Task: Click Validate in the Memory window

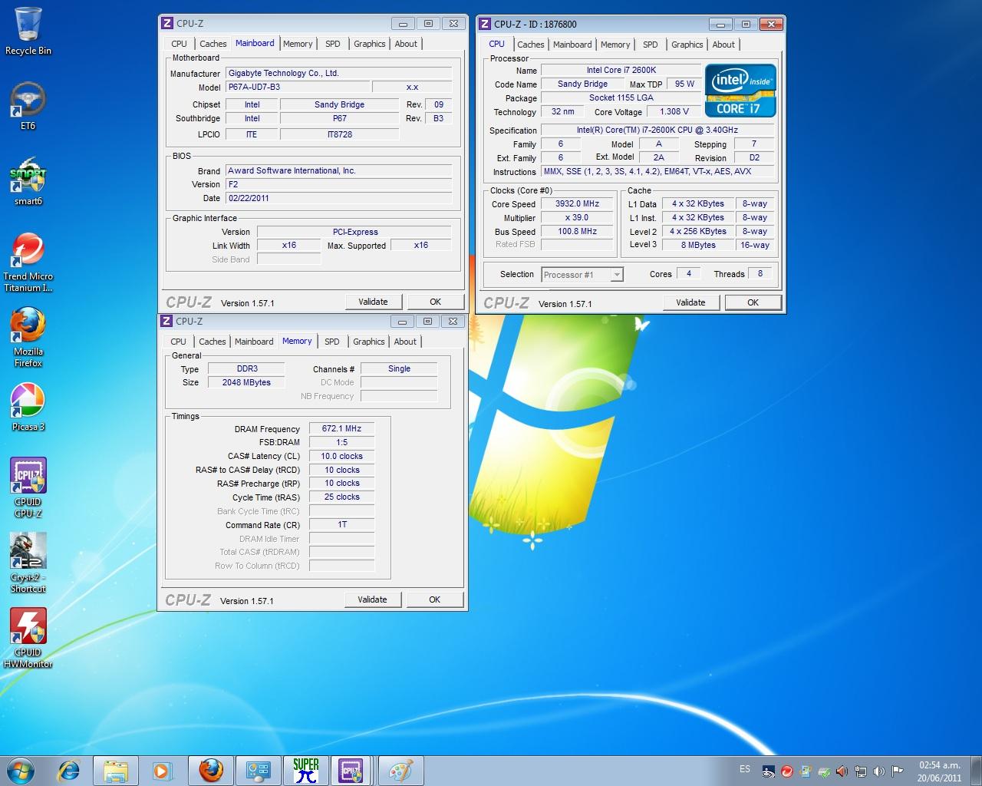Action: (x=372, y=599)
